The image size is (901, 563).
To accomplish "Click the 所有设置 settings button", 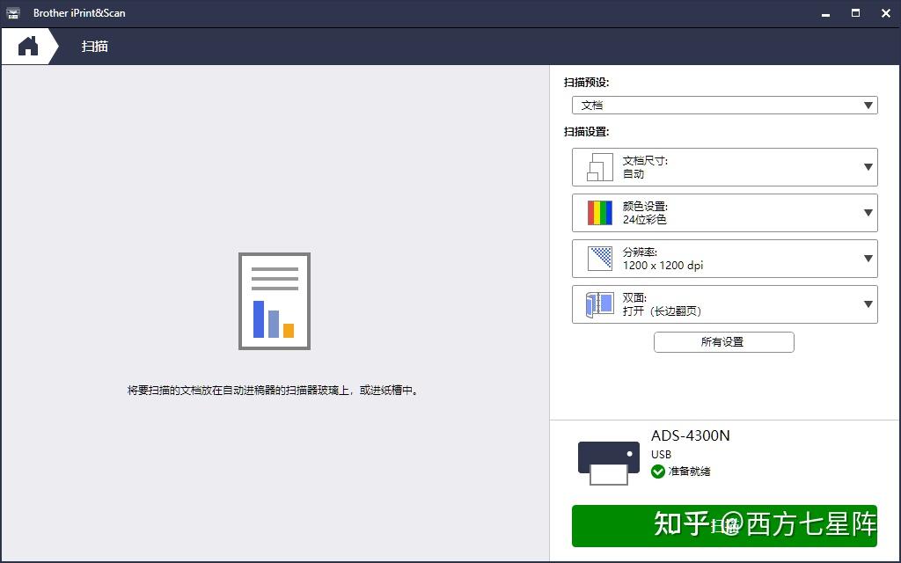I will (x=723, y=341).
